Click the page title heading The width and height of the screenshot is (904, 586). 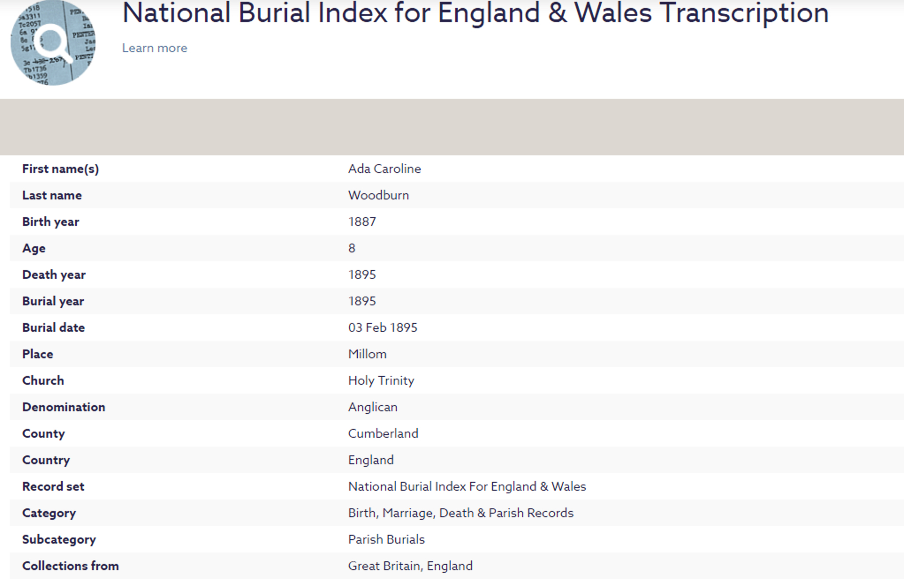click(x=475, y=13)
